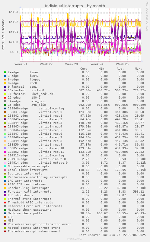Click the Max column header
Viewport: 150px width, 242px height.
click(x=138, y=69)
